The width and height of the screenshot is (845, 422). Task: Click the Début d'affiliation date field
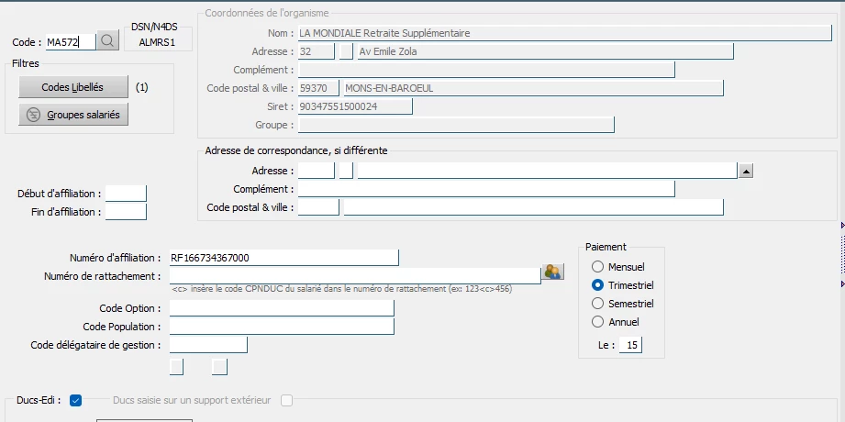(x=126, y=194)
